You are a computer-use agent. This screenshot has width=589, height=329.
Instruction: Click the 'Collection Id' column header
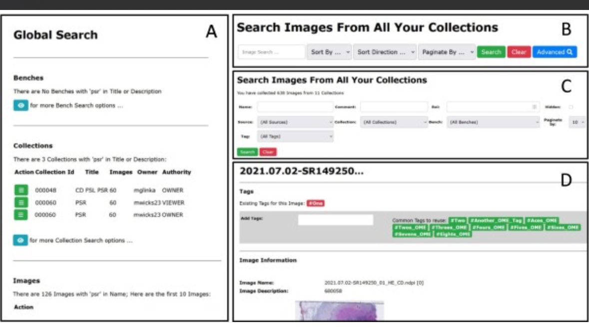[x=55, y=172]
